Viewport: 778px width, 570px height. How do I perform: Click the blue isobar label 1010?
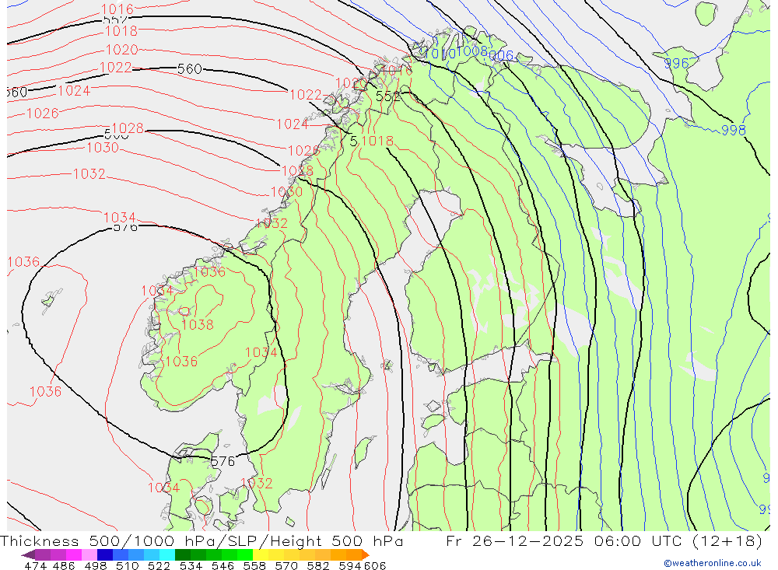[x=440, y=54]
